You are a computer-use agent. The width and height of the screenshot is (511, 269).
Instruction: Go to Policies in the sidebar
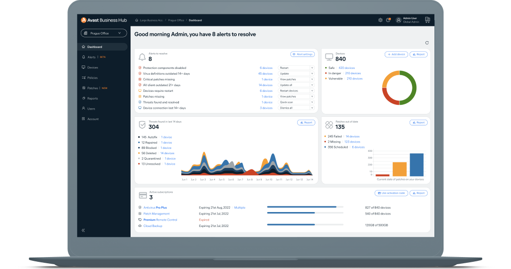click(92, 78)
